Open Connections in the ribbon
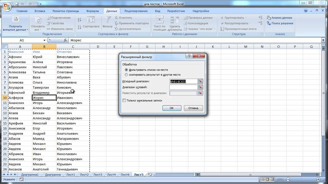328x184 pixels. coord(58,18)
